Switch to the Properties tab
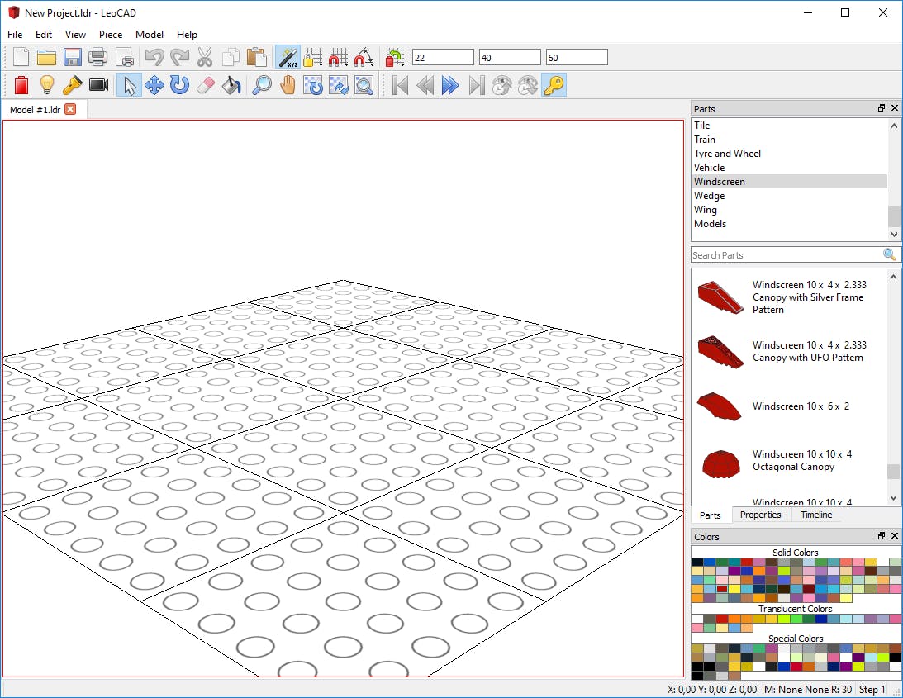The width and height of the screenshot is (903, 698). click(x=760, y=515)
